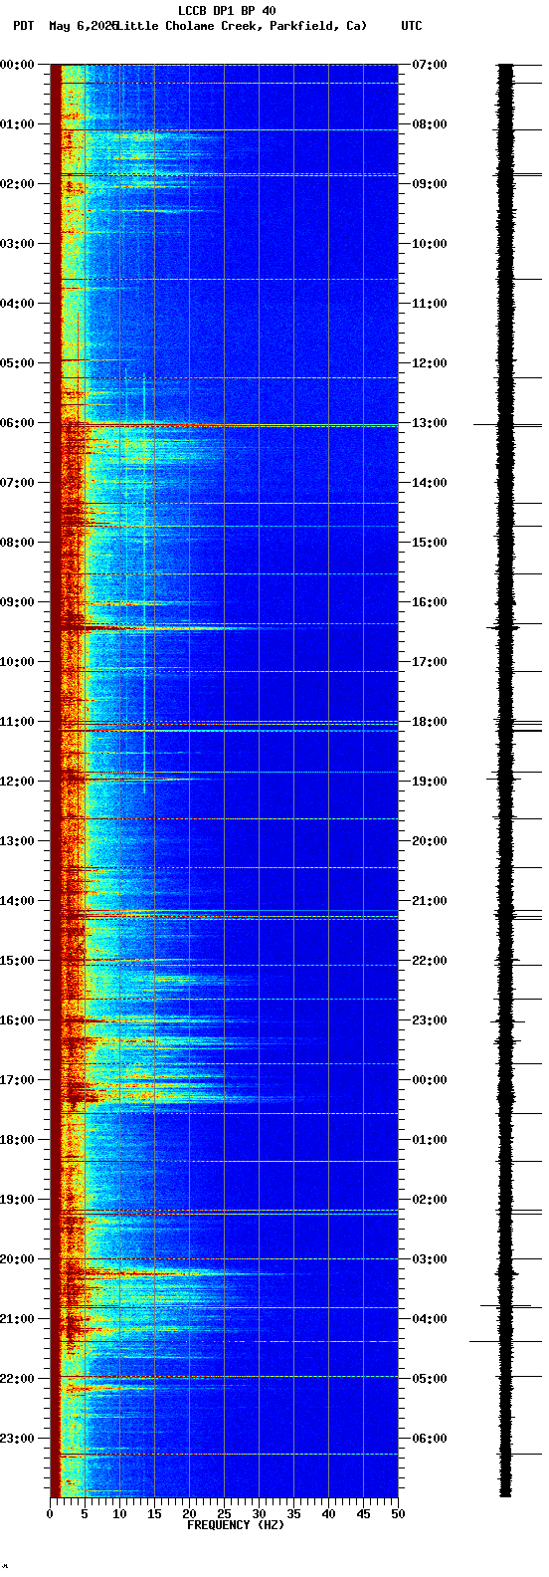Screen dimensions: 549x1577
Task: Click the 40 Hz frequency tick label
Action: 328,1514
